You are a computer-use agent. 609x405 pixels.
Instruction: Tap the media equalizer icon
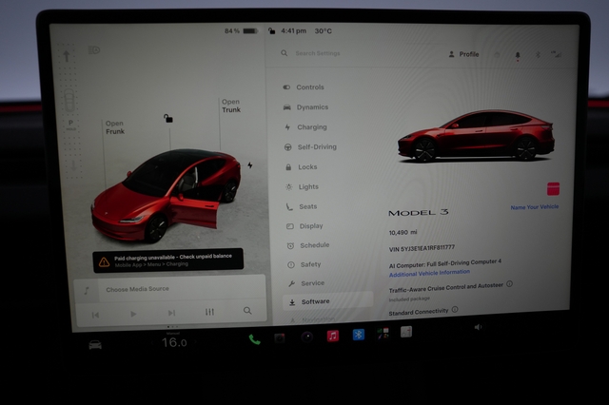209,312
